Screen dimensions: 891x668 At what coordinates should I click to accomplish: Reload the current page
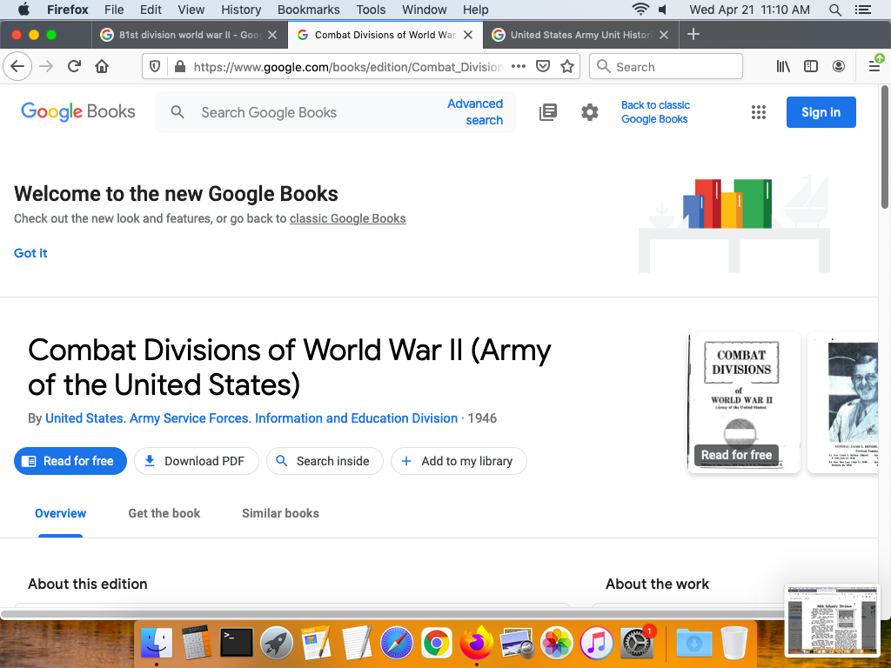(x=74, y=67)
